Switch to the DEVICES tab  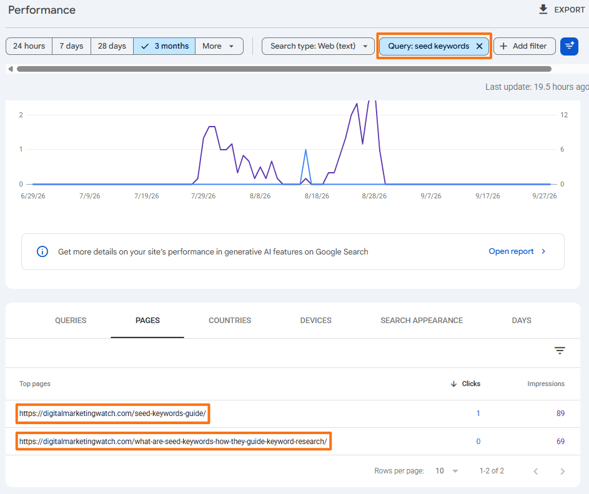coord(316,321)
